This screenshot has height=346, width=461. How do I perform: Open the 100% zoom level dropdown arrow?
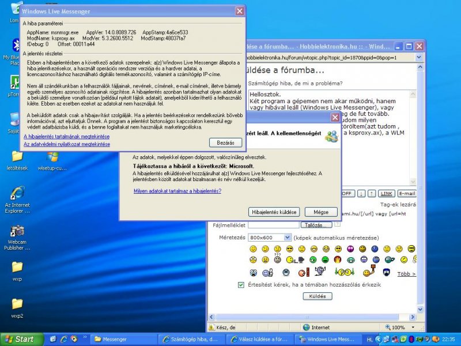pyautogui.click(x=413, y=328)
